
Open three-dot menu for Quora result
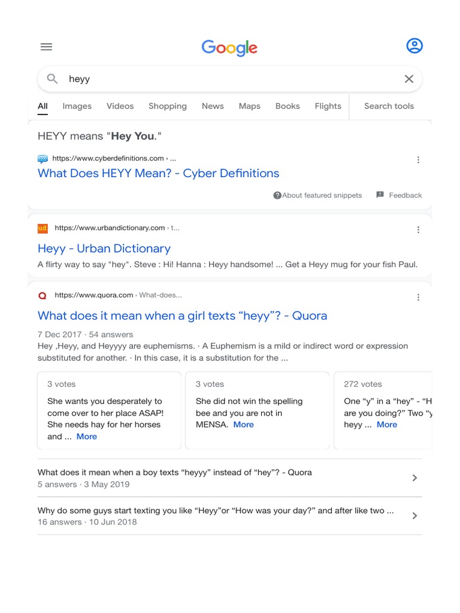[418, 297]
